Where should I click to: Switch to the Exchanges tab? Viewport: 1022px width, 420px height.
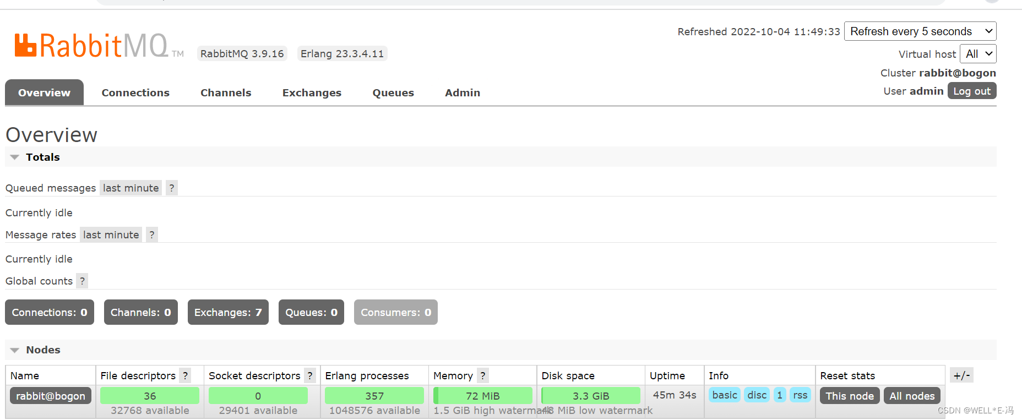click(312, 92)
